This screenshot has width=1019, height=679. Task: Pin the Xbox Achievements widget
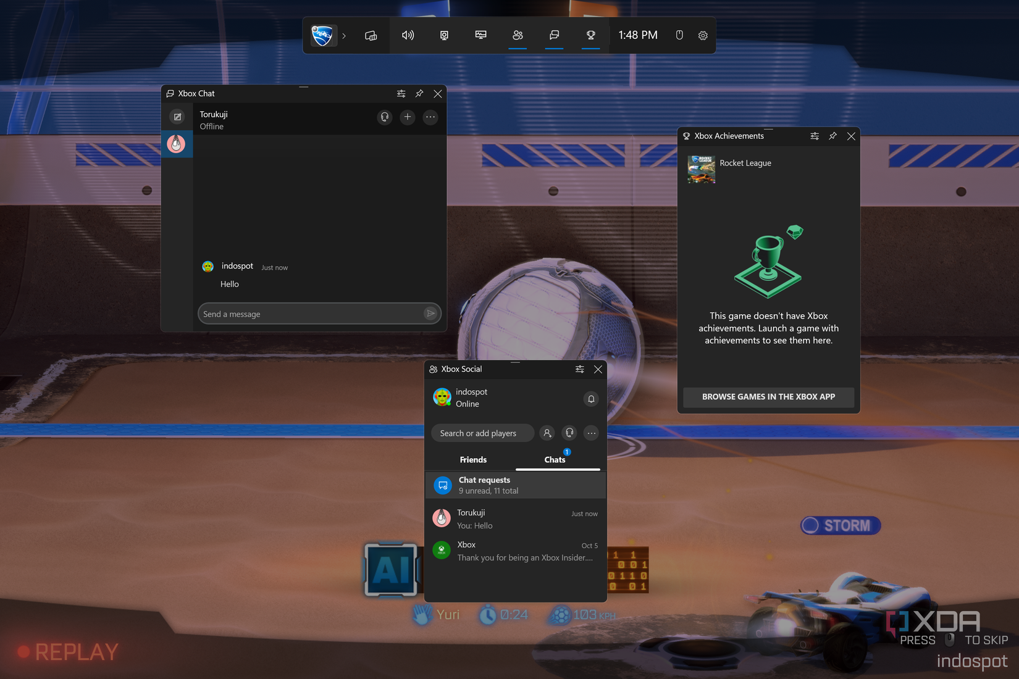pyautogui.click(x=832, y=136)
